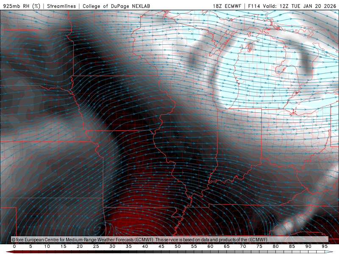Select legend value "75"

(259, 246)
